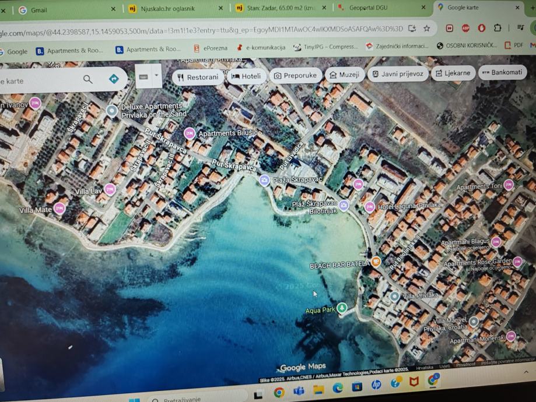Open directions with the blue arrow icon

(114, 79)
